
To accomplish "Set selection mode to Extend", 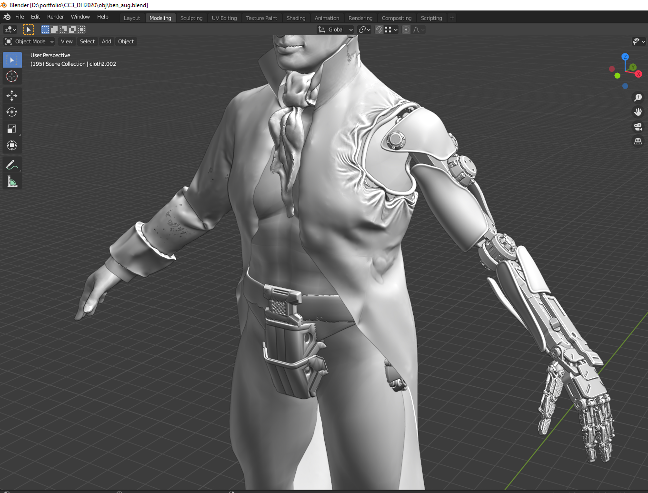I will tap(54, 30).
